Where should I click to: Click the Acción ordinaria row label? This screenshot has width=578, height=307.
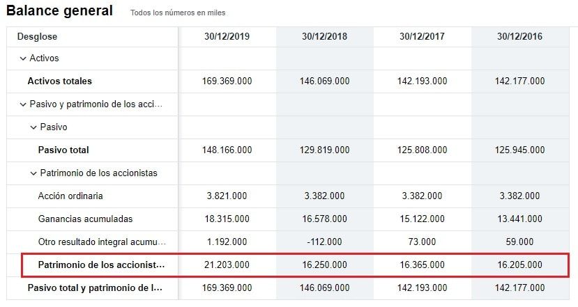(x=70, y=196)
